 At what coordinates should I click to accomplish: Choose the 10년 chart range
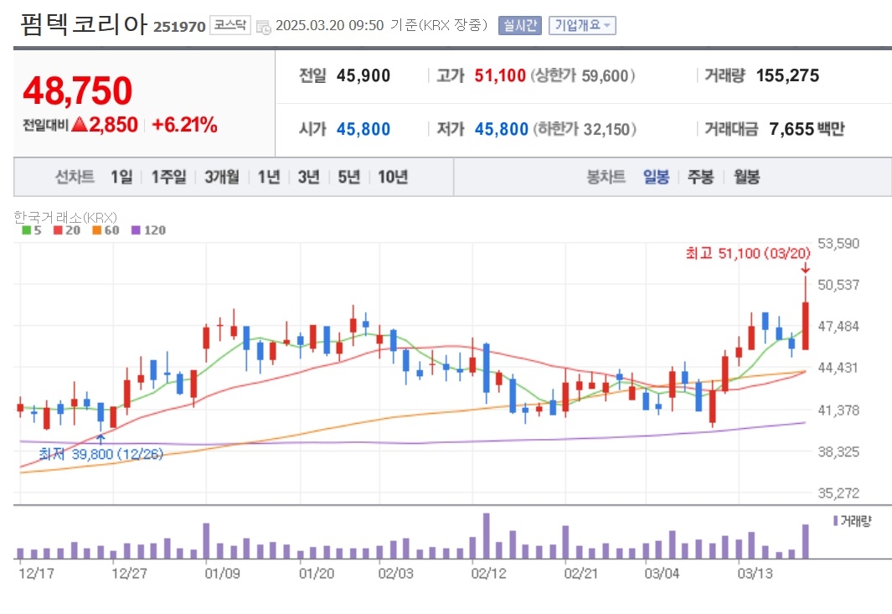pos(393,177)
